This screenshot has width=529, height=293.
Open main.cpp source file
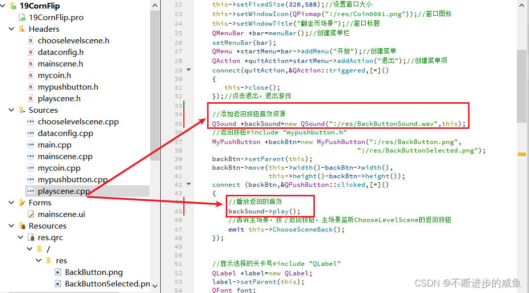[54, 144]
